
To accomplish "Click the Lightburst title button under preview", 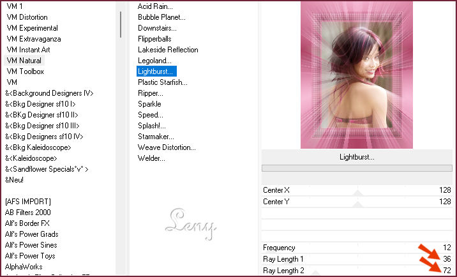I will pyautogui.click(x=357, y=157).
